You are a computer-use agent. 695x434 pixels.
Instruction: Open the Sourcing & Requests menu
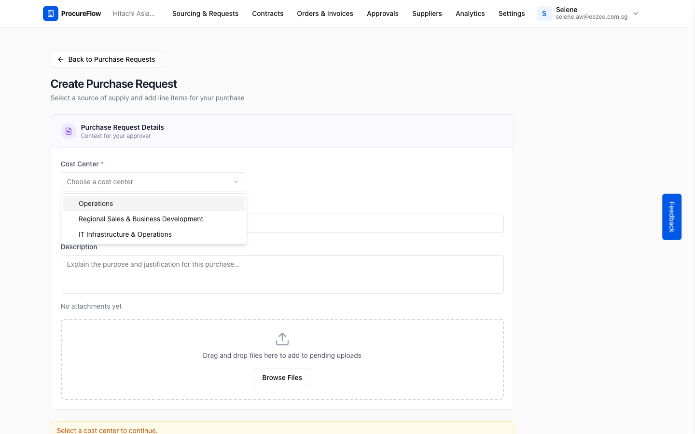(205, 14)
